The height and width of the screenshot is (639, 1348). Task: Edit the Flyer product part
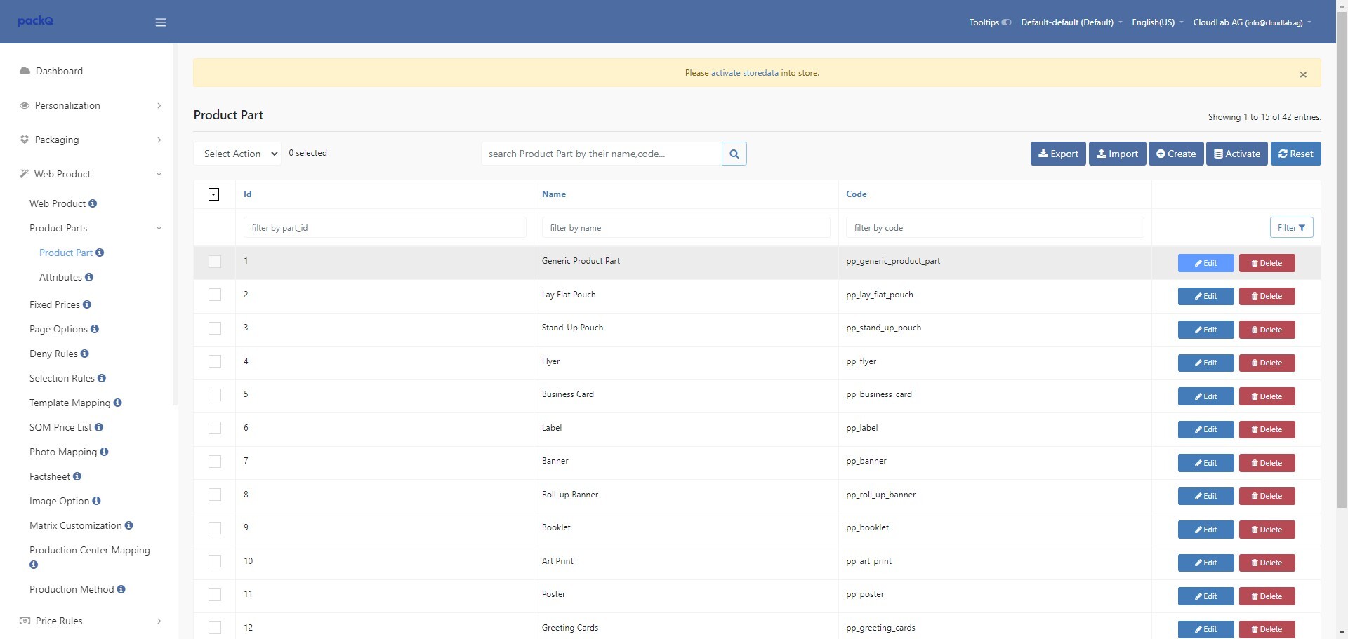tap(1205, 363)
